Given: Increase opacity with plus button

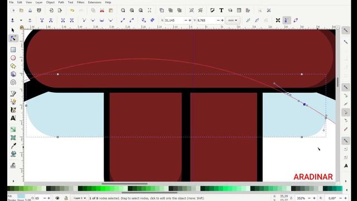Looking at the screenshot, I should pos(49,198).
